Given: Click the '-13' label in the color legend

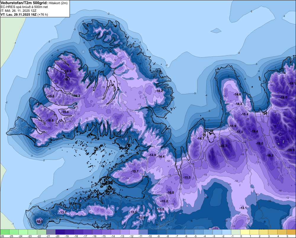Looking at the screenshot, I should point(122,236).
